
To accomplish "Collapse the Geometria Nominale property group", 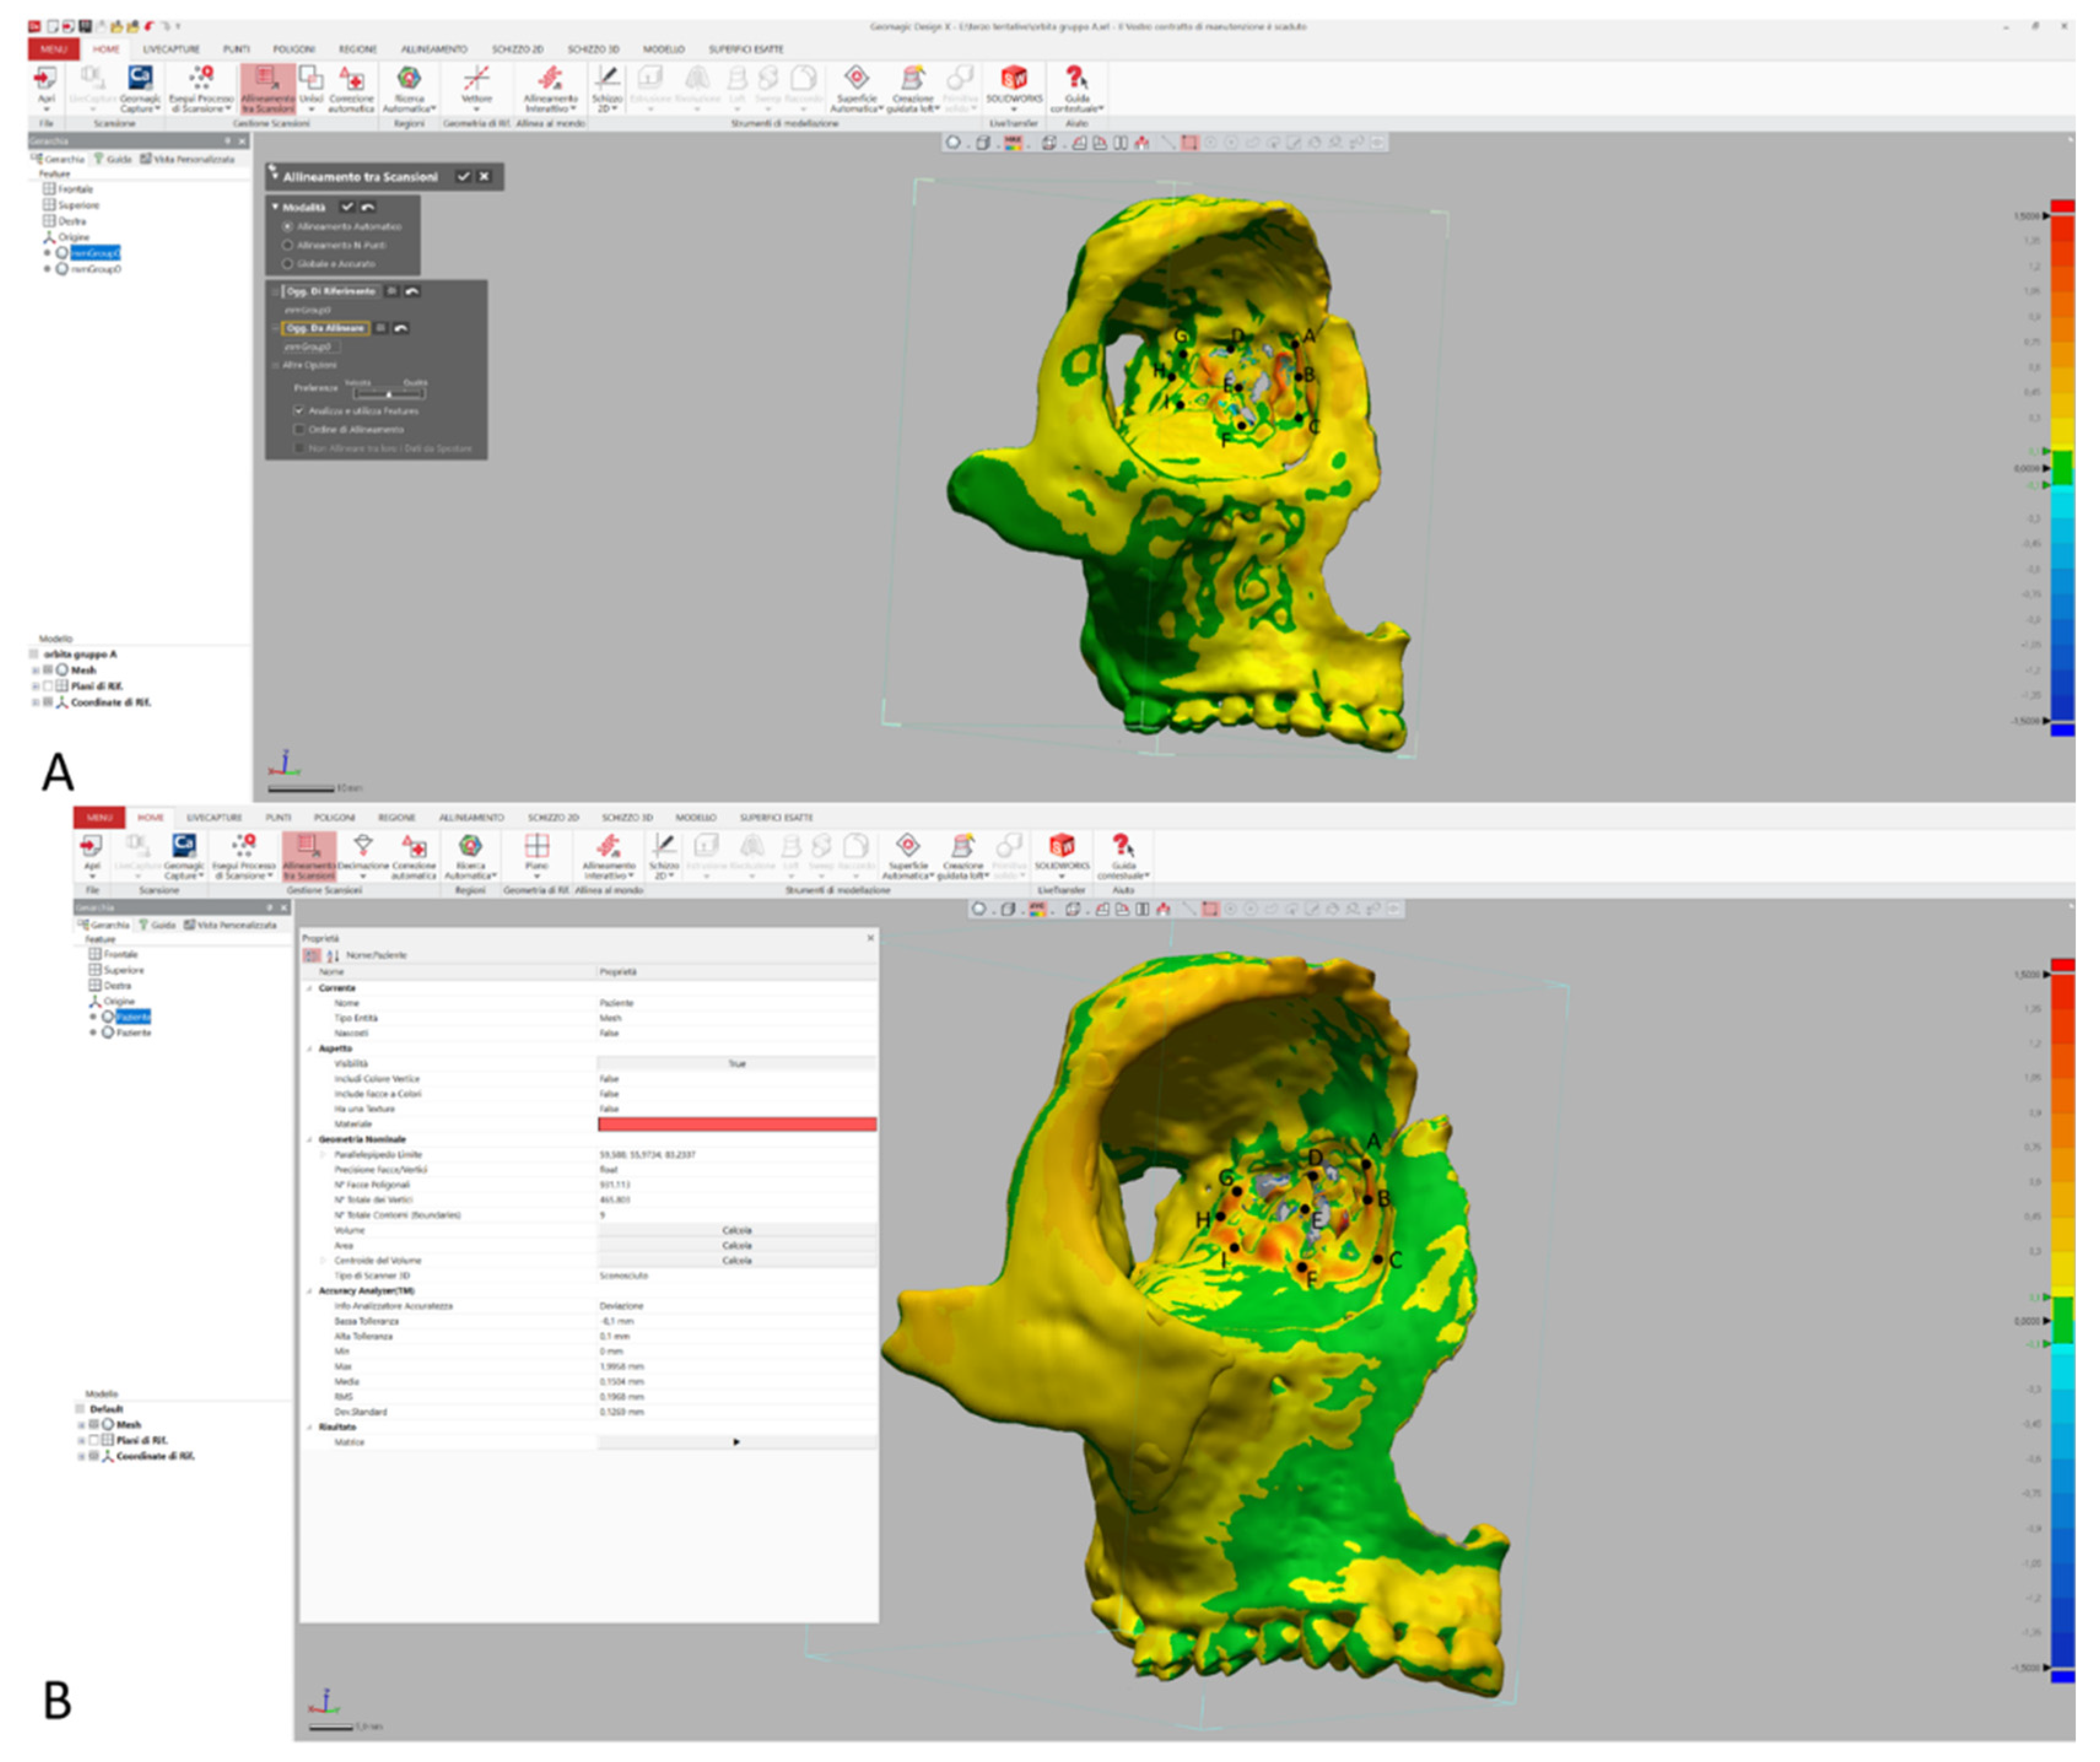I will (309, 1139).
